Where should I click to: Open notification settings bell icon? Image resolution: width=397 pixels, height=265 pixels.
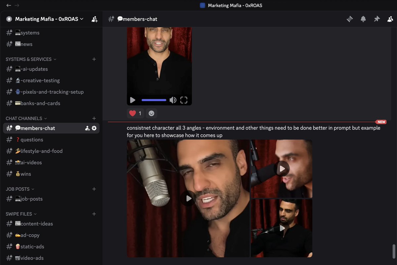coord(363,19)
